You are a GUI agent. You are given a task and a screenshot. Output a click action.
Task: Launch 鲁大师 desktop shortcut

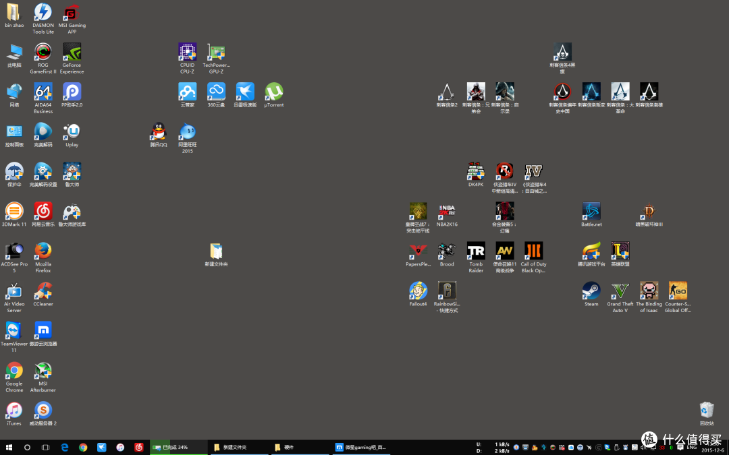click(72, 175)
